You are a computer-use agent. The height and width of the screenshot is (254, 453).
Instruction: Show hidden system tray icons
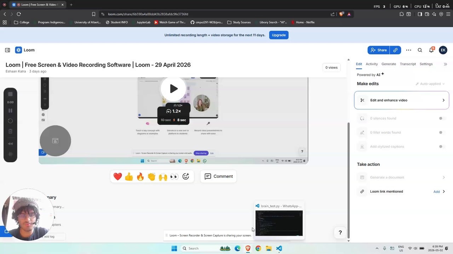(x=377, y=248)
